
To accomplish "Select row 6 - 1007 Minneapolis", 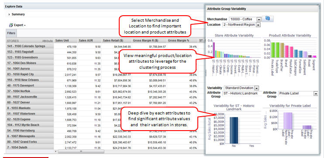I will coord(30,136).
